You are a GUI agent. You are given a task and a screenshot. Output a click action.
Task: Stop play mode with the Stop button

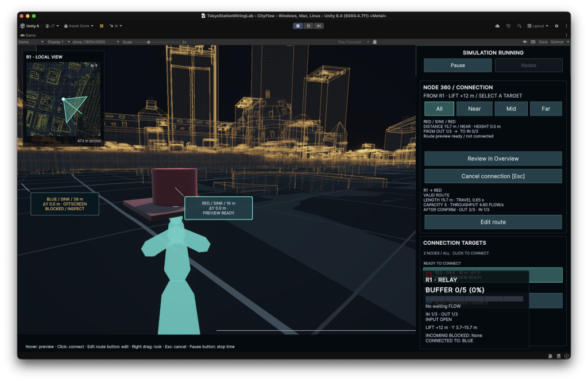298,26
